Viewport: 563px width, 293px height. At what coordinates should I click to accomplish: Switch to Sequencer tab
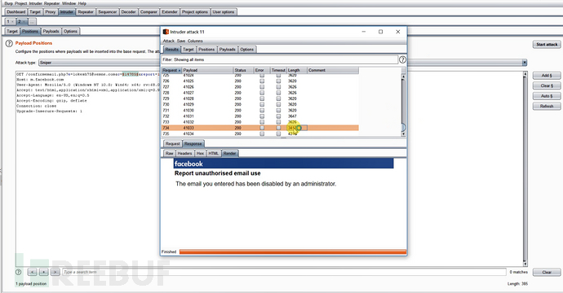108,12
